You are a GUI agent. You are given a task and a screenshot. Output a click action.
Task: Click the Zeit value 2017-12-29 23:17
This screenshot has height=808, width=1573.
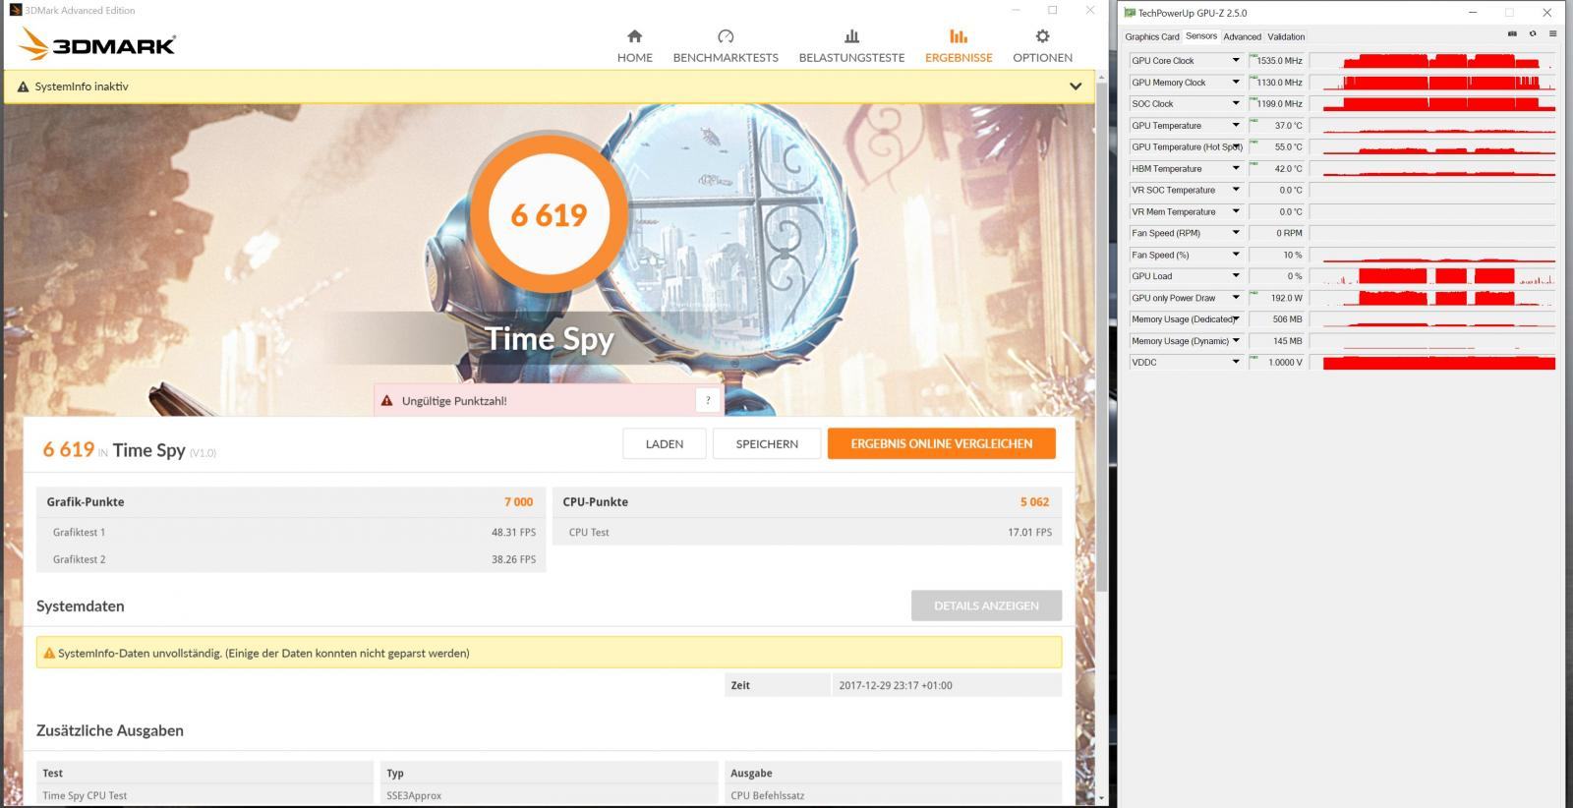[896, 685]
